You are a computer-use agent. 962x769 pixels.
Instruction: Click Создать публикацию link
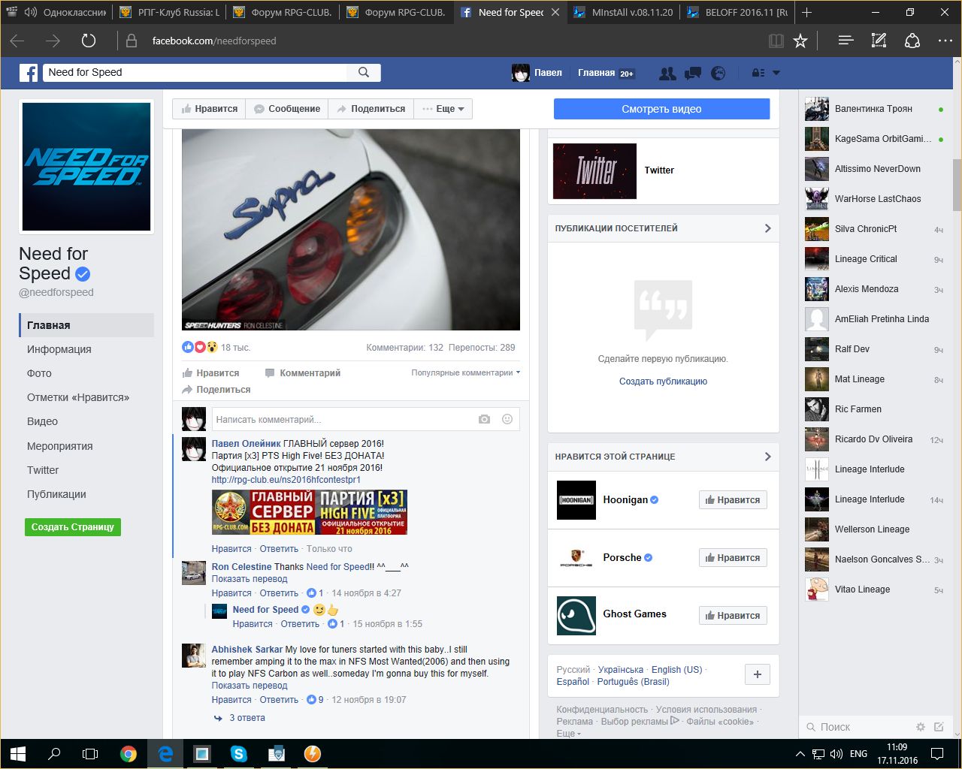coord(663,381)
